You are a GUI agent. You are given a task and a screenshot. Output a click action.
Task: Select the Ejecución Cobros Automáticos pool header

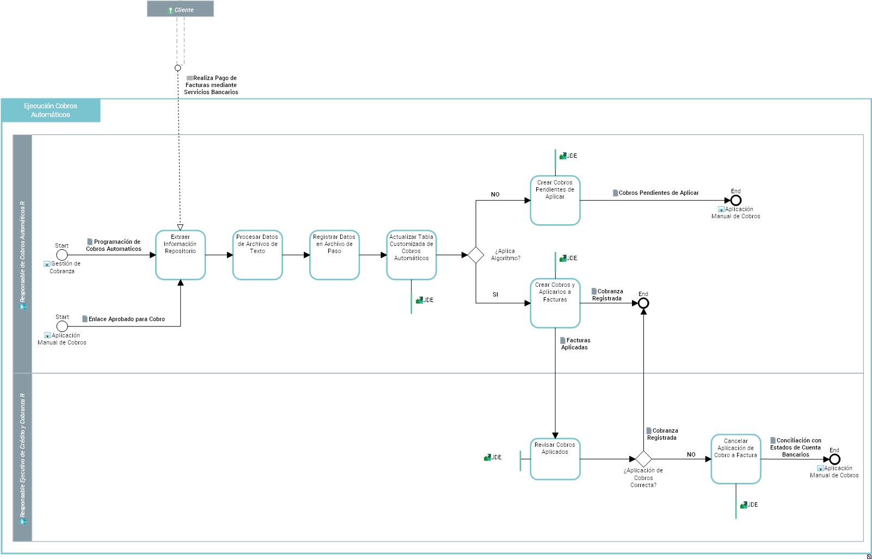click(x=51, y=110)
